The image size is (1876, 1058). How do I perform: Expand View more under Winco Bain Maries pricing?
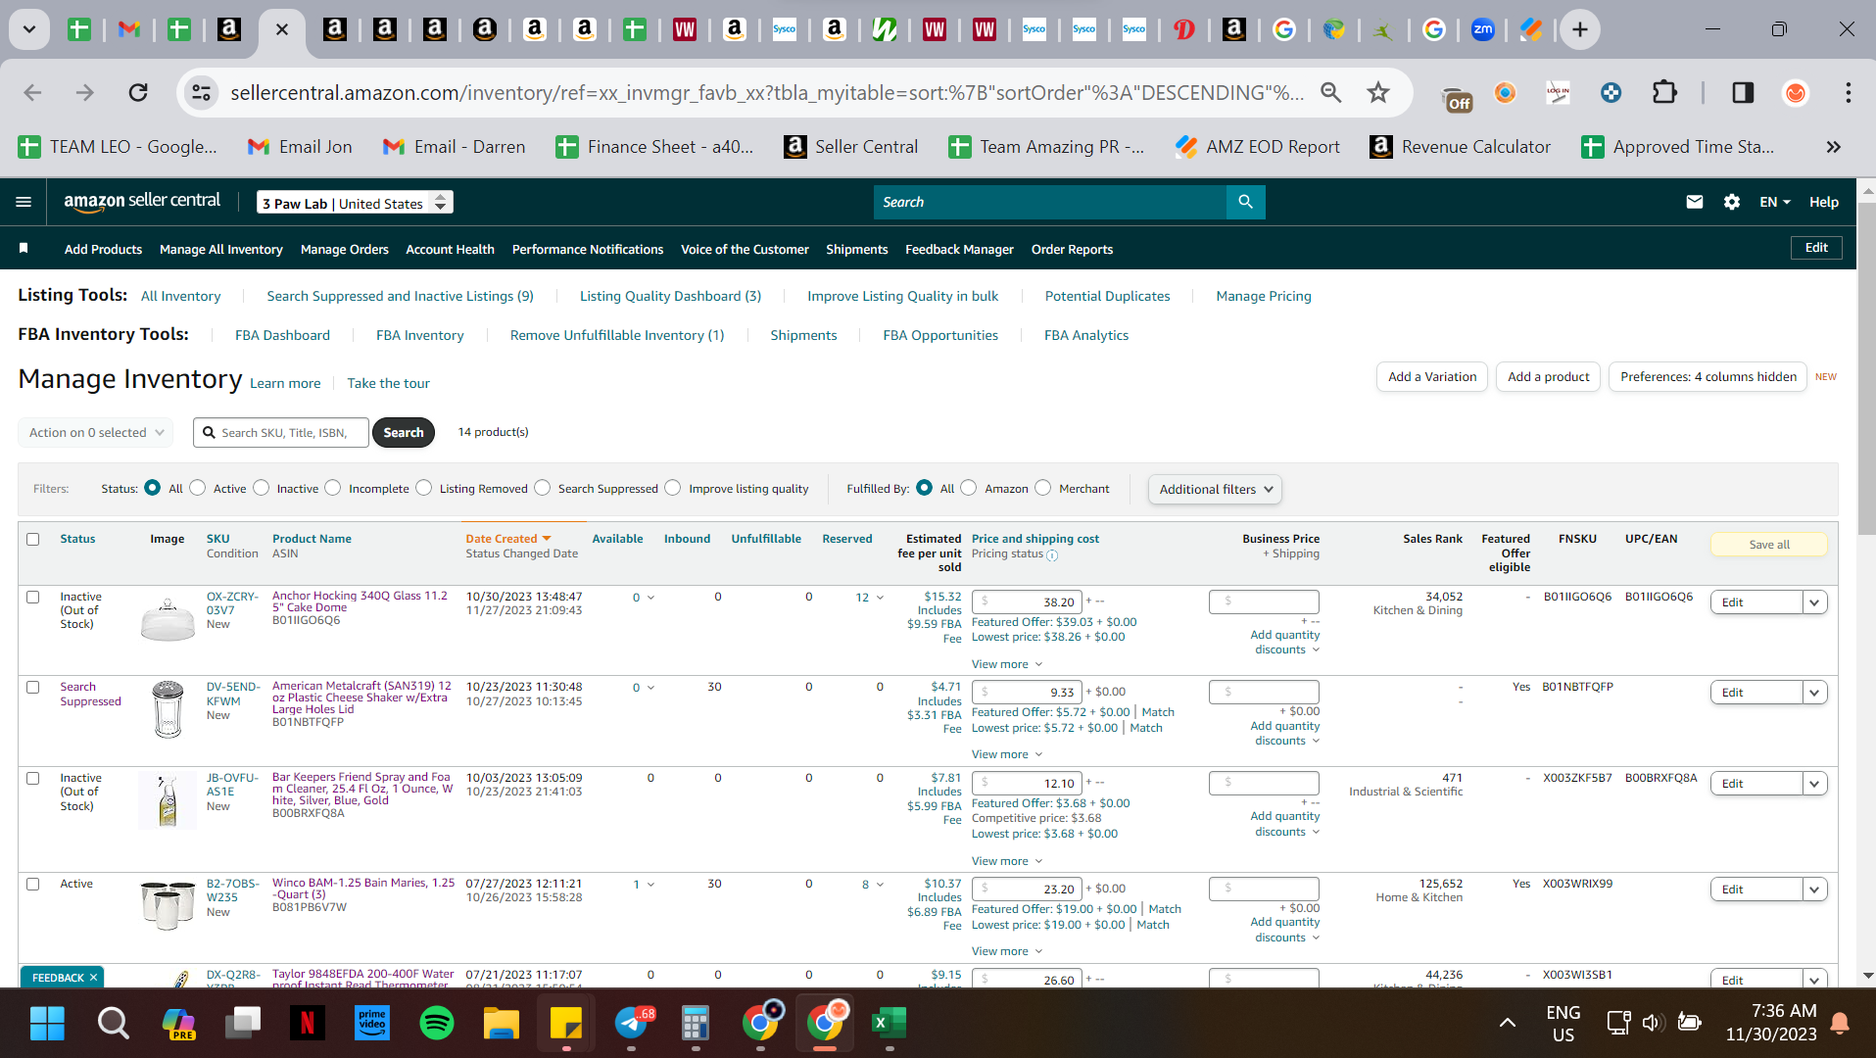click(1007, 951)
